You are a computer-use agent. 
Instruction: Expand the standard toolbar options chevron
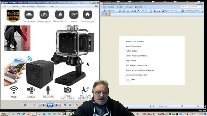tap(151, 11)
